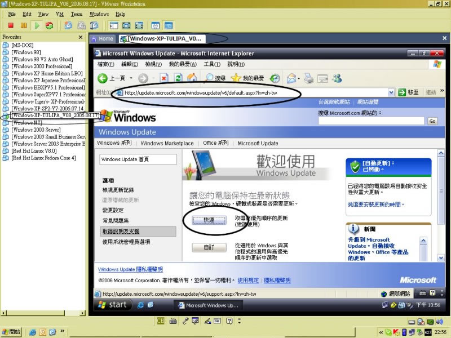This screenshot has width=451, height=338.
Task: Expand the Back button history dropdown arrow
Action: point(131,78)
